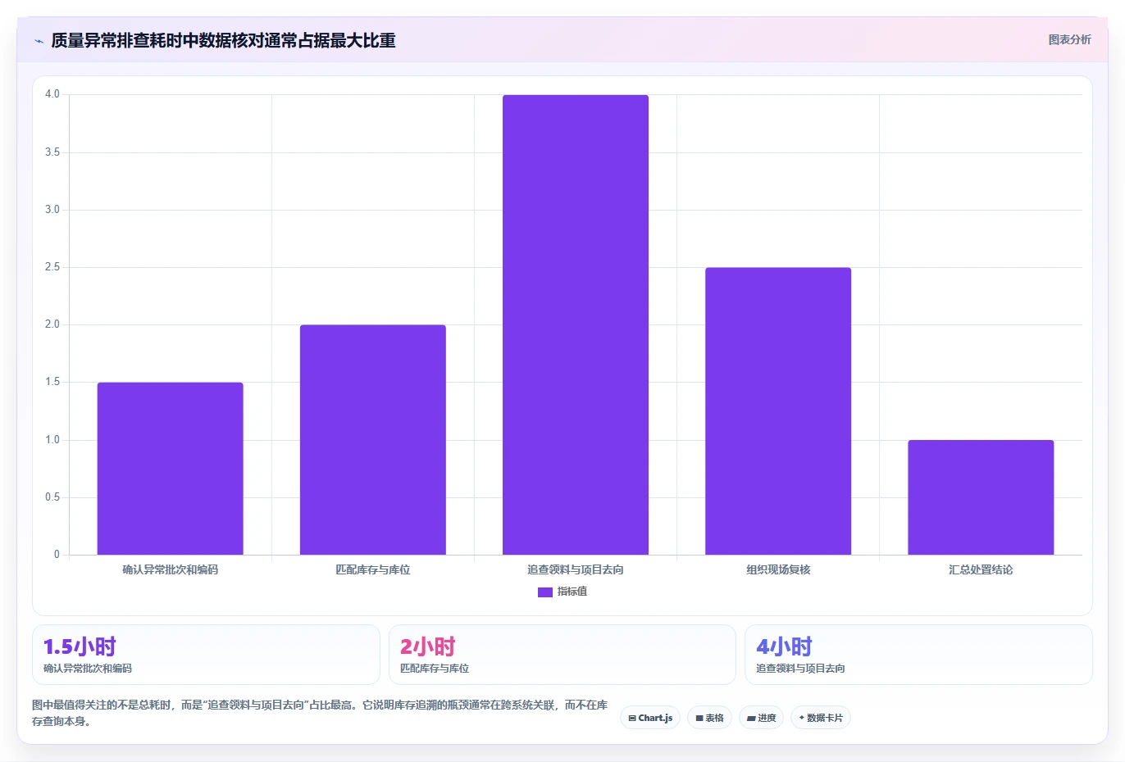Viewport: 1125px width, 762px height.
Task: Select the 数据卡片 tag chip
Action: 820,718
